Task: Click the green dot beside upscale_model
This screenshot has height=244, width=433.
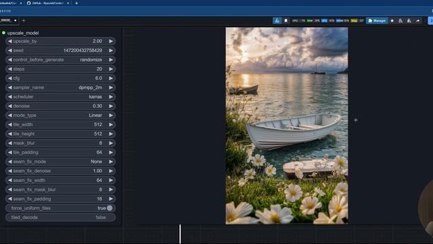Action: tap(3, 33)
